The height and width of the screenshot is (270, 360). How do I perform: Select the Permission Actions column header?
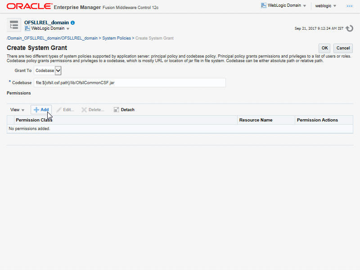coord(324,120)
